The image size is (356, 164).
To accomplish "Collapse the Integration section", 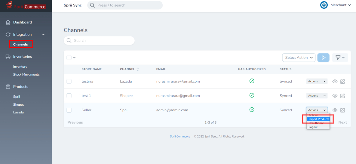I will tap(43, 35).
